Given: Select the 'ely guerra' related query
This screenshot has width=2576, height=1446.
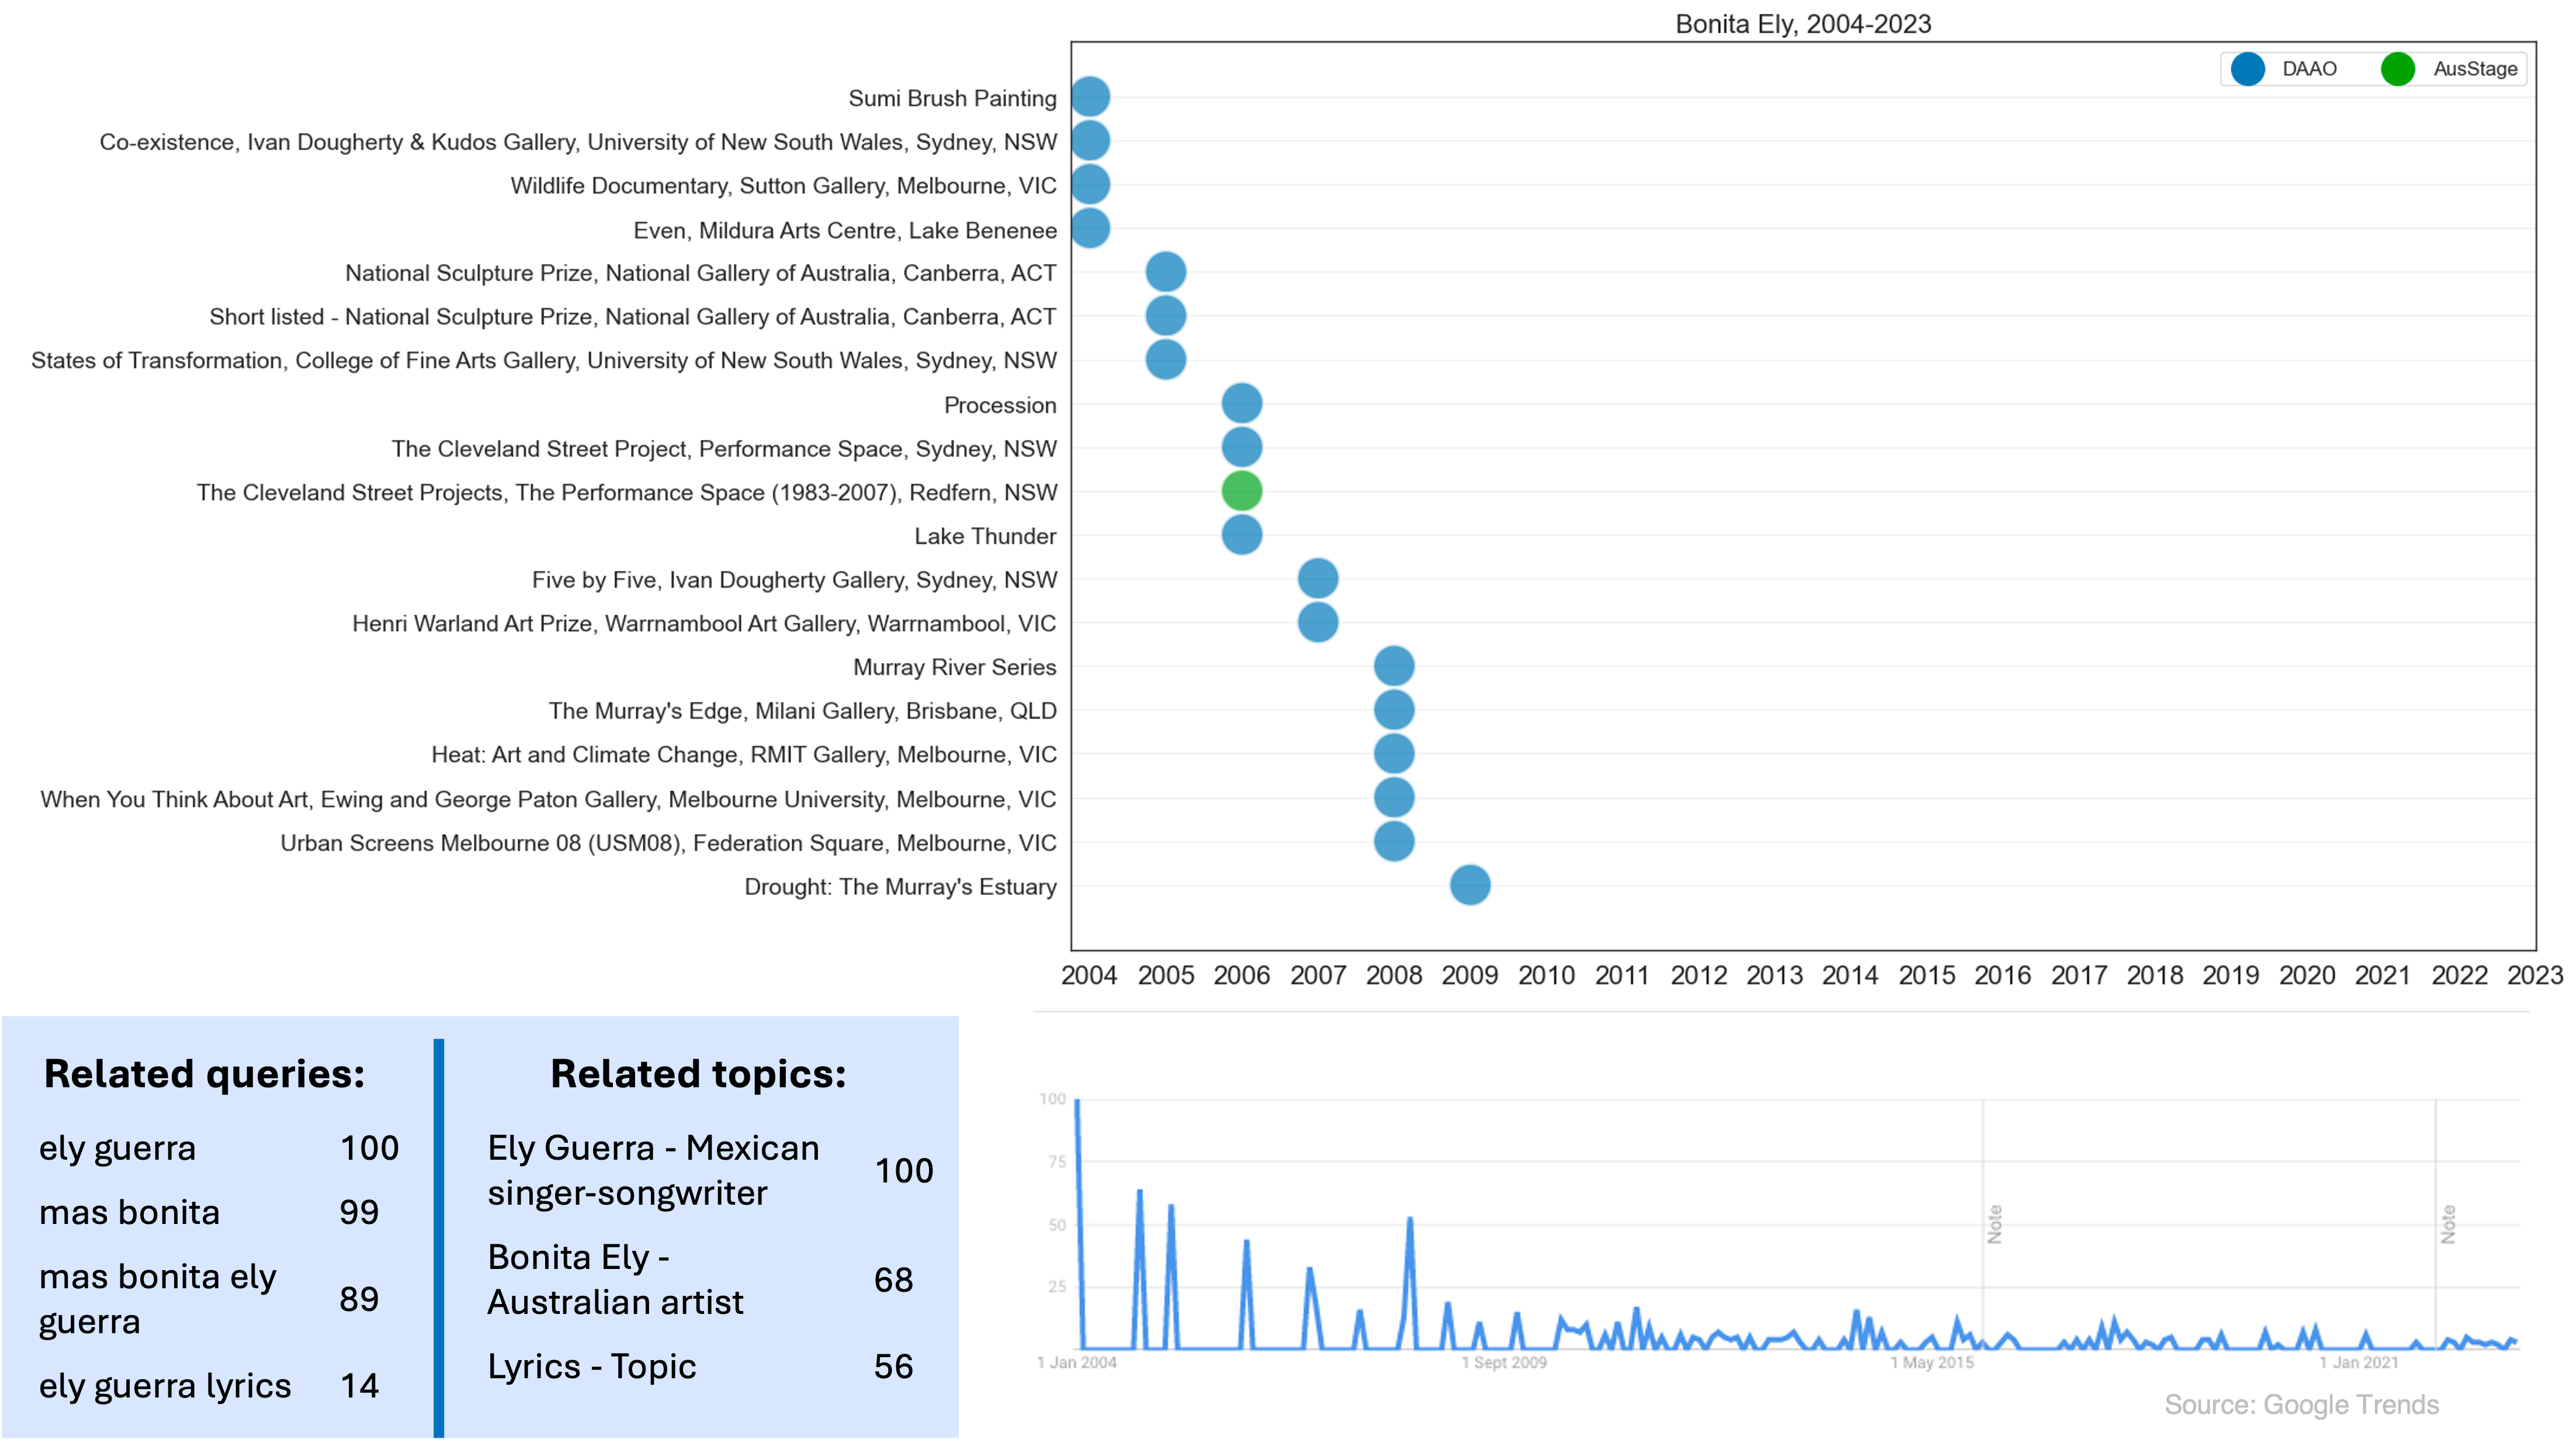Looking at the screenshot, I should click(x=117, y=1148).
